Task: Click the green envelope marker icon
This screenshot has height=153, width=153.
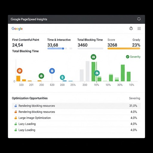Action: click(94, 57)
